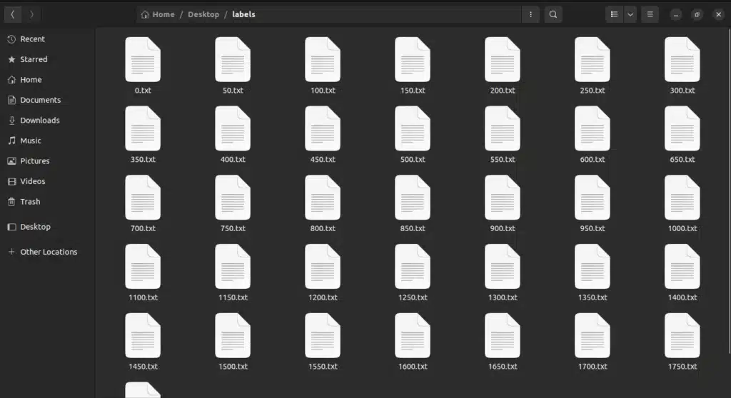Jump to Home in the path bar
Image resolution: width=731 pixels, height=398 pixels.
pyautogui.click(x=158, y=14)
